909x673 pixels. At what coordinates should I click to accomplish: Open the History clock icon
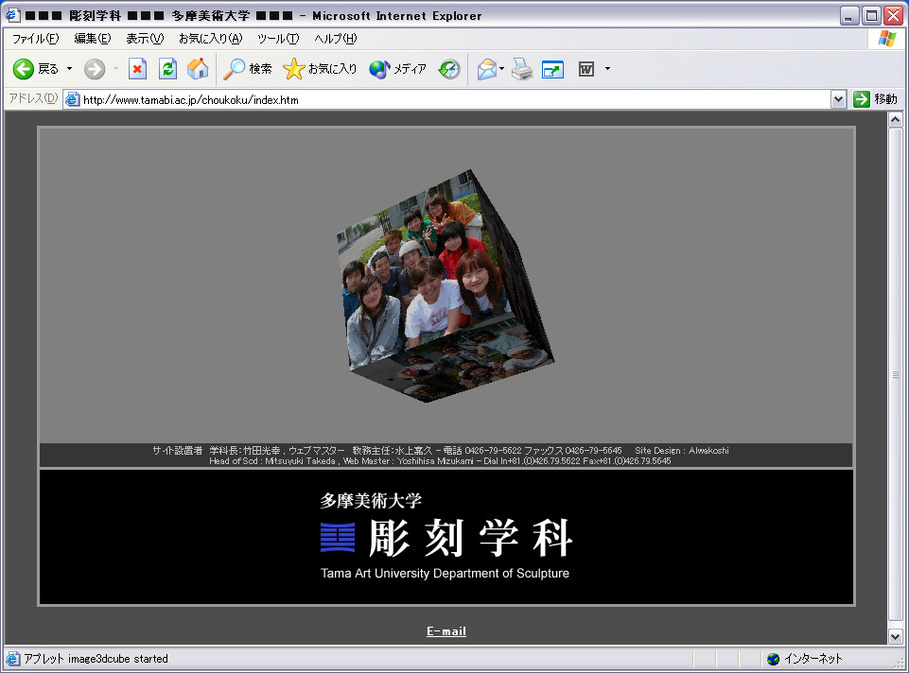[449, 69]
